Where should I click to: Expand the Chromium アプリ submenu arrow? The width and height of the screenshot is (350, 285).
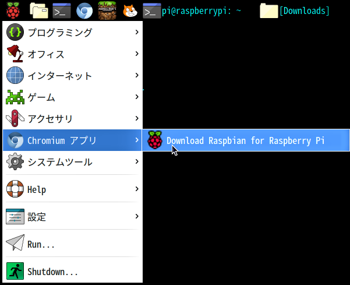(x=137, y=140)
